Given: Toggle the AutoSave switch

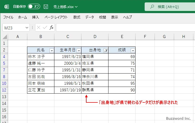Looking at the screenshot, I should pos(34,6).
